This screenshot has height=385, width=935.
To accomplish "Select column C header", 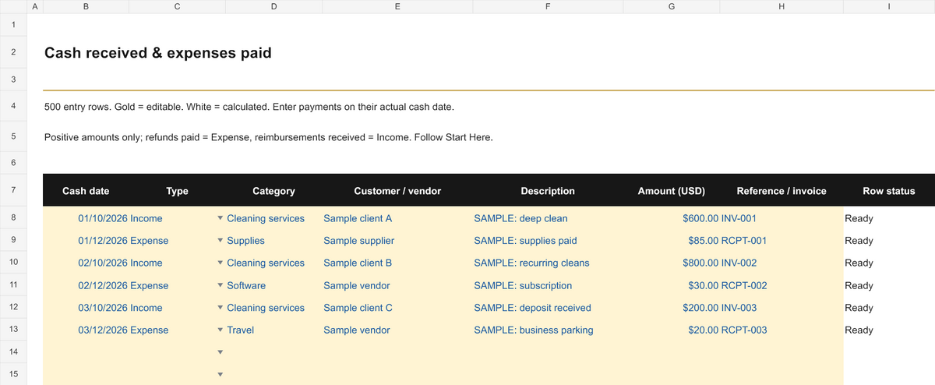I will pos(178,6).
